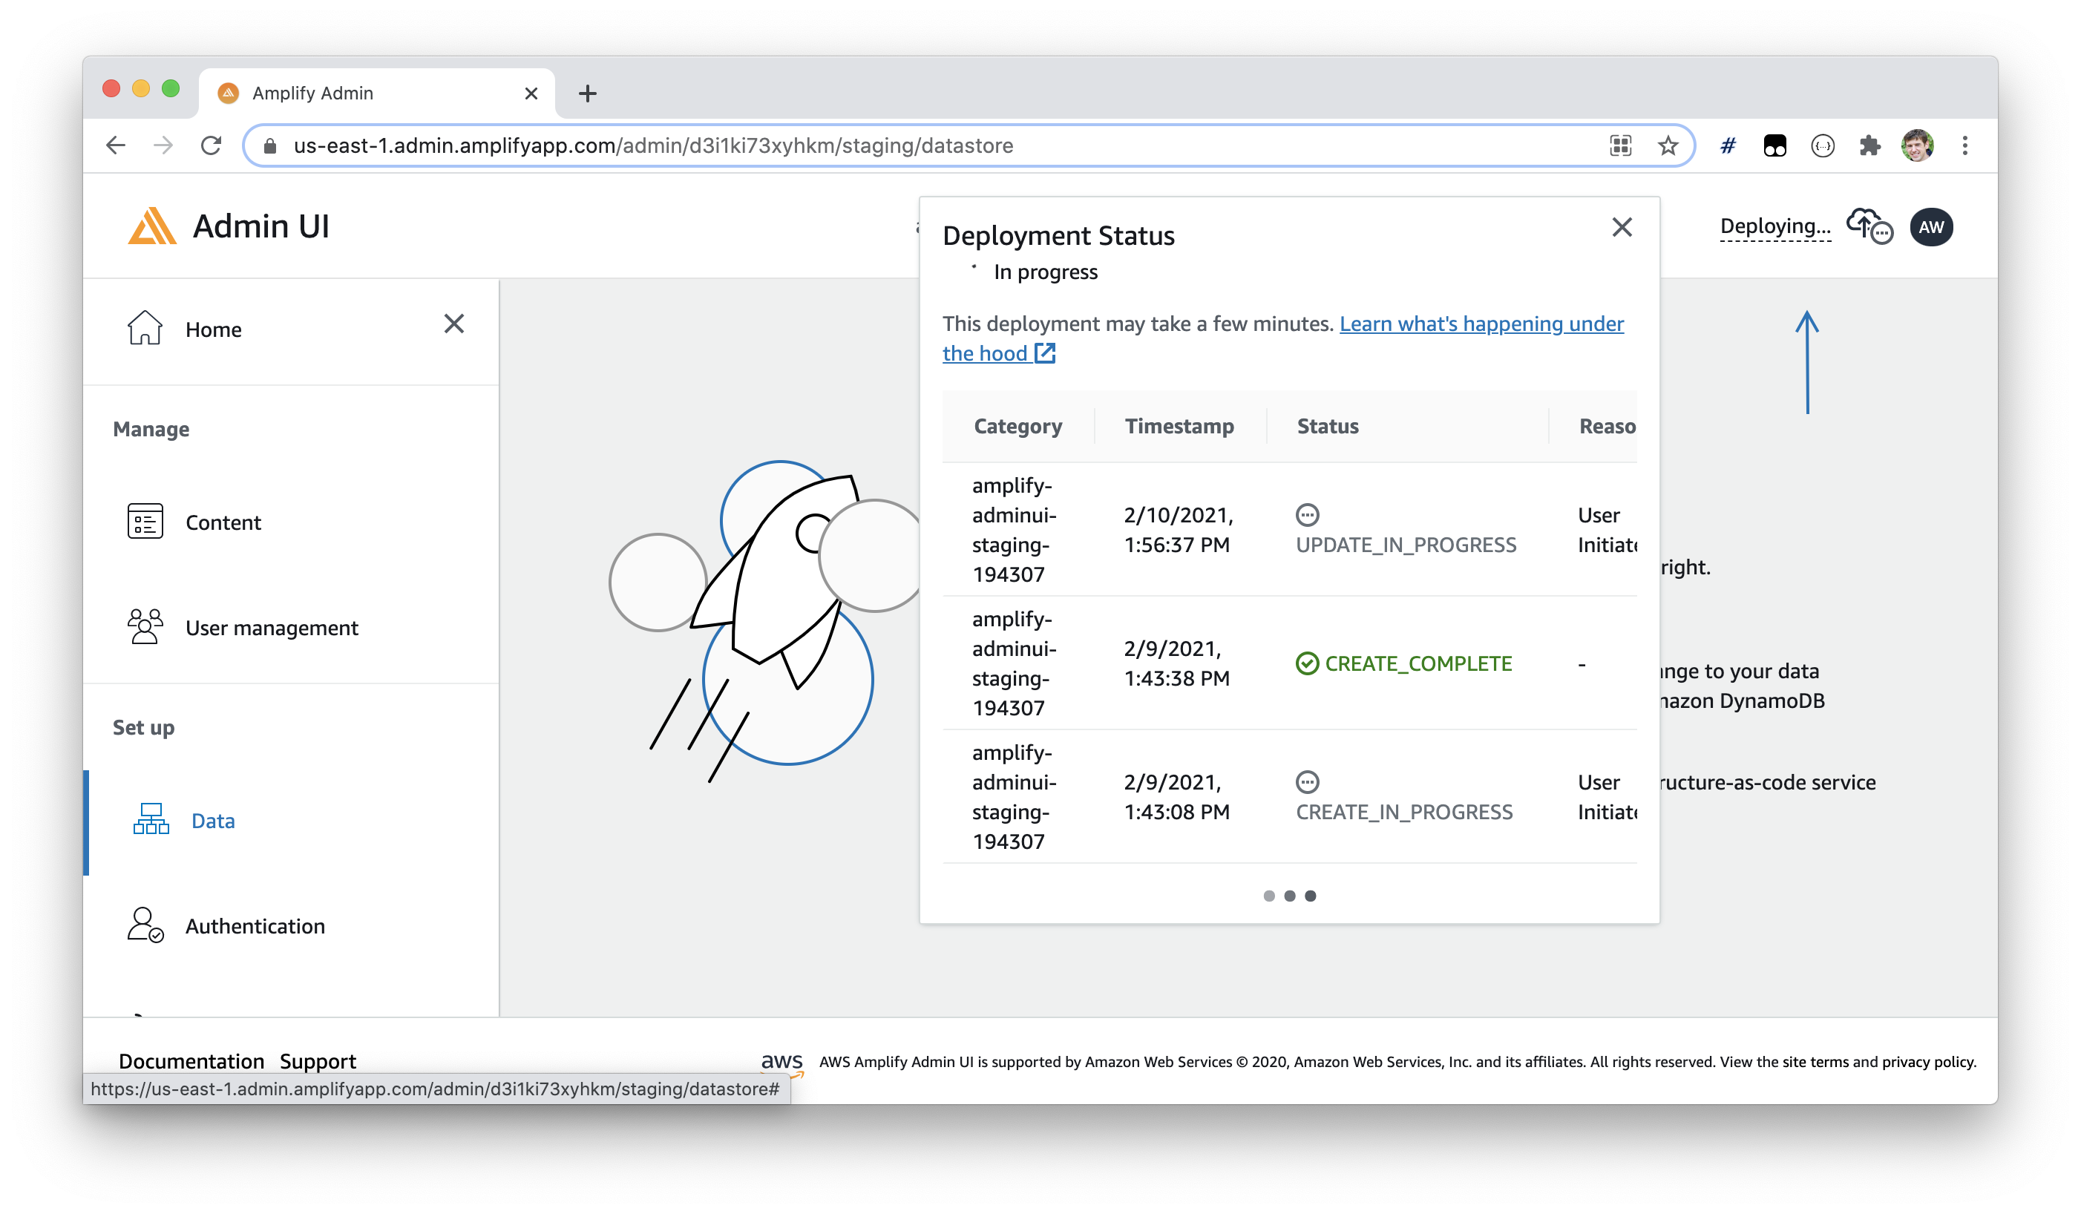This screenshot has width=2081, height=1214.
Task: Click the hash symbol extension icon
Action: 1728,146
